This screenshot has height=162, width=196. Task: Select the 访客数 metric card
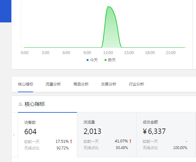point(47,135)
